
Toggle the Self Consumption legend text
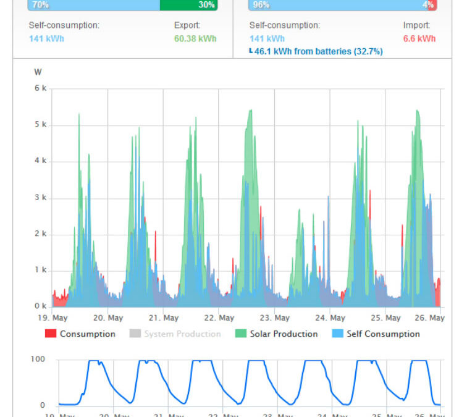click(383, 334)
